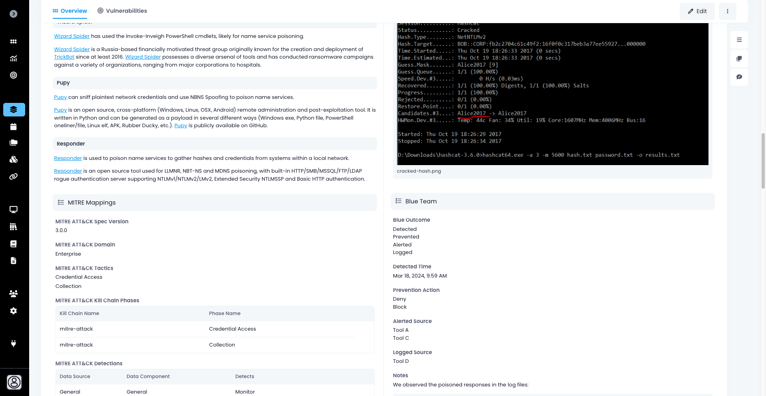Open the comment edit bubble icon
766x396 pixels.
pos(739,77)
